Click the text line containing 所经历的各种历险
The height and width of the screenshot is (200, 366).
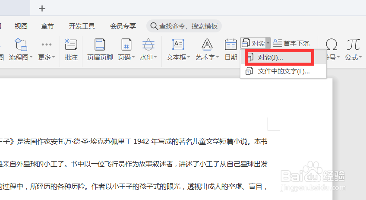click(x=133, y=187)
